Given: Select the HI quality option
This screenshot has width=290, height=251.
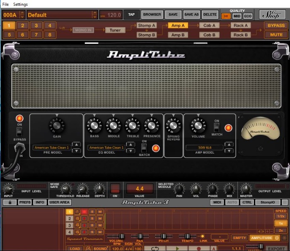Looking at the screenshot, I should click(x=226, y=16).
